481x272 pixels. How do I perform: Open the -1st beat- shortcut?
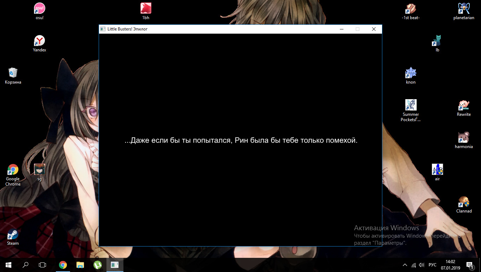411,8
